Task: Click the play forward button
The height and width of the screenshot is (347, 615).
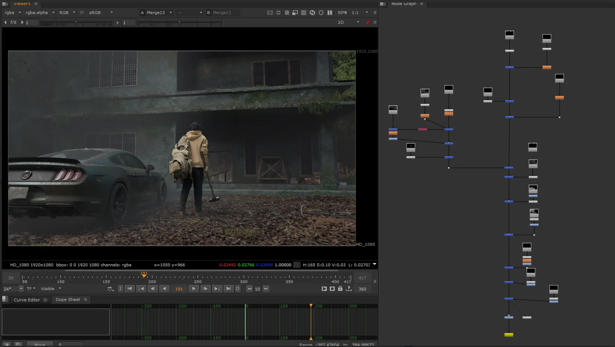Action: coord(194,289)
